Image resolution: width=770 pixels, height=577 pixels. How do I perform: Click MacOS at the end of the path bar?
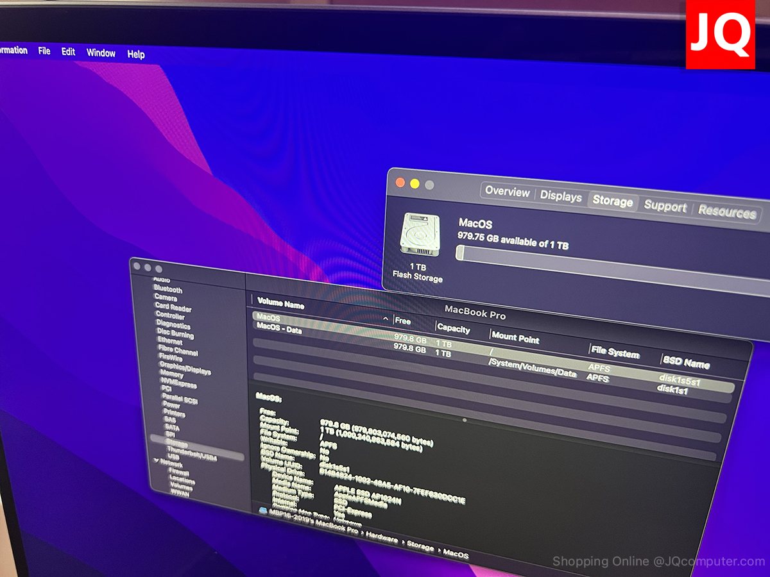456,554
